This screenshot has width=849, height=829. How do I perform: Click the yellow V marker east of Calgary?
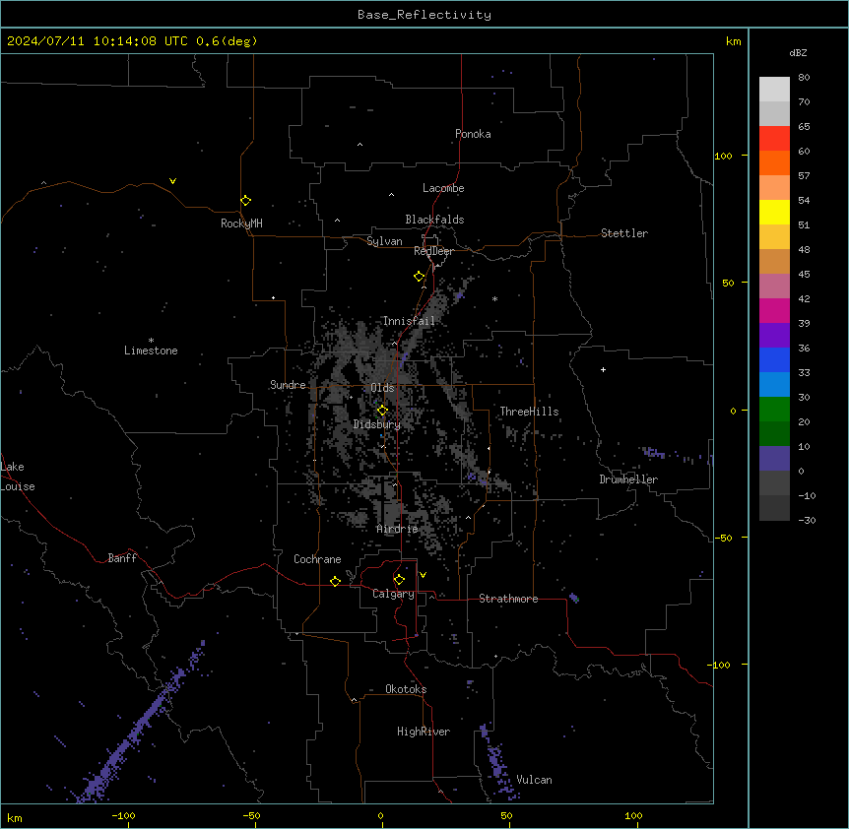pos(423,575)
